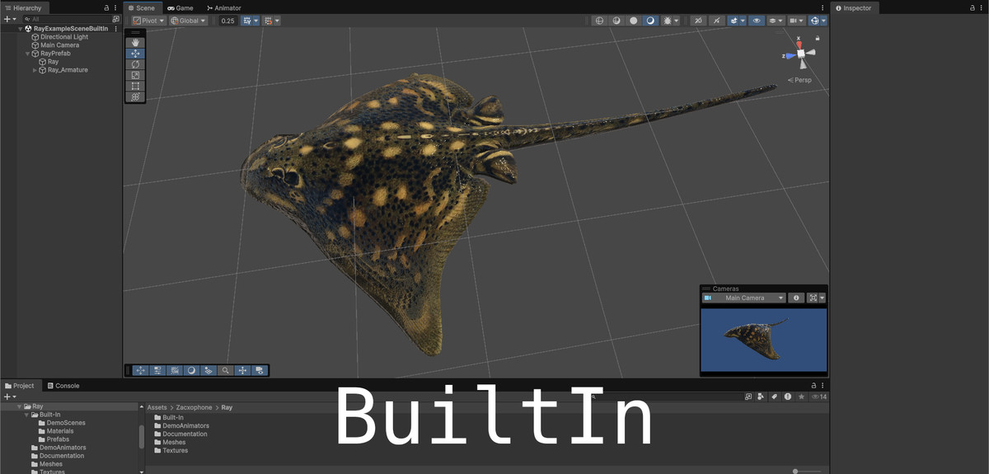Viewport: 989px width, 474px height.
Task: Select the Rect tool
Action: pyautogui.click(x=135, y=86)
